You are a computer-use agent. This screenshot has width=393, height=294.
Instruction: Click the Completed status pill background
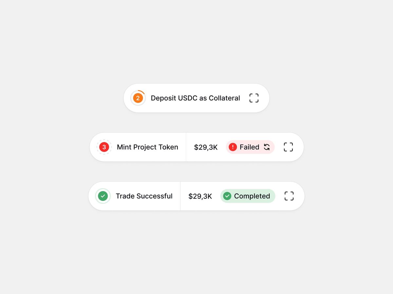point(248,196)
